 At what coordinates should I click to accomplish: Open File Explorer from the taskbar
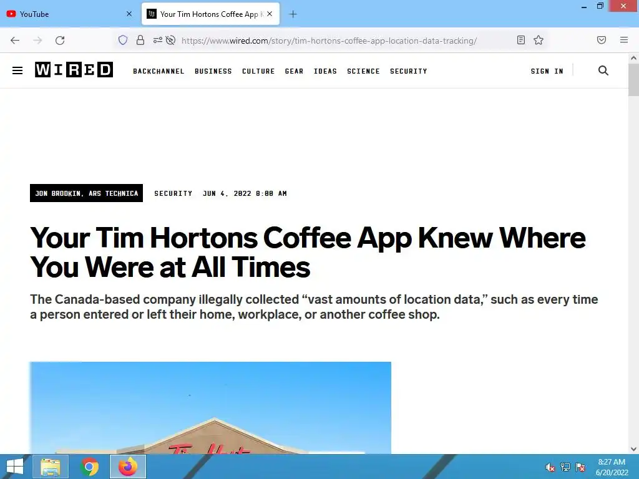51,467
